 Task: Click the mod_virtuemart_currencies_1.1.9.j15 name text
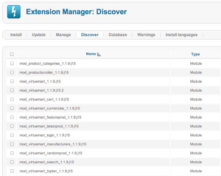[x=50, y=108]
